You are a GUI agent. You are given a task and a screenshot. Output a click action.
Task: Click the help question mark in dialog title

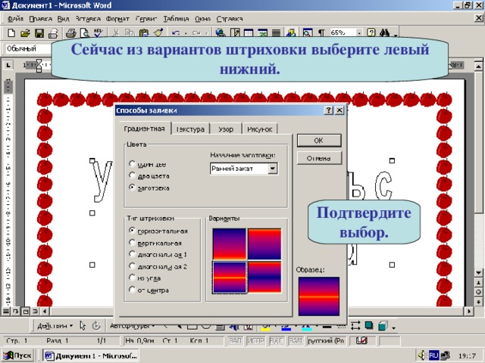tap(329, 110)
